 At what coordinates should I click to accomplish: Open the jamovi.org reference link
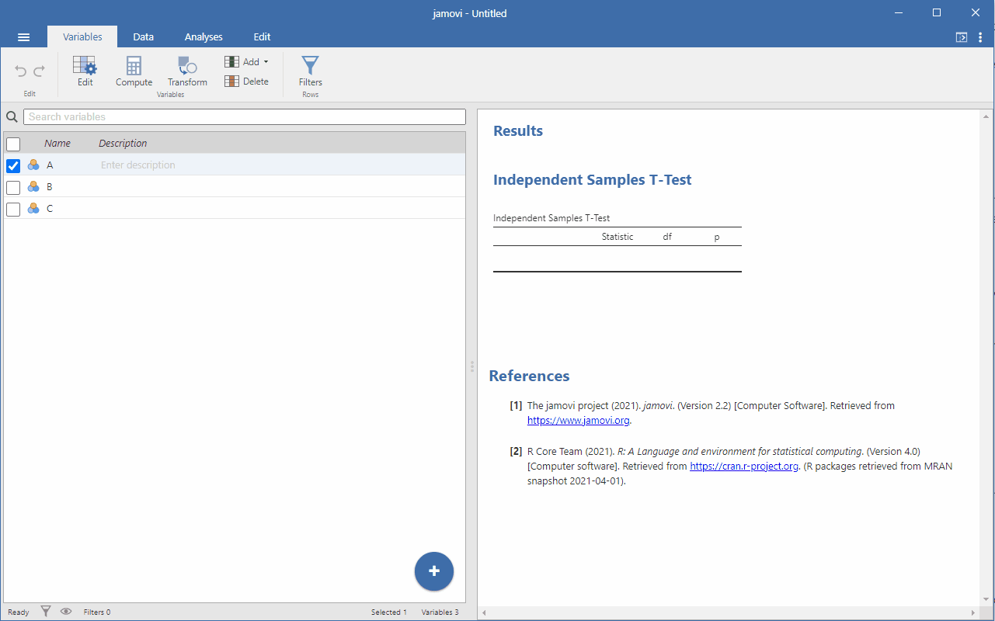[578, 421]
